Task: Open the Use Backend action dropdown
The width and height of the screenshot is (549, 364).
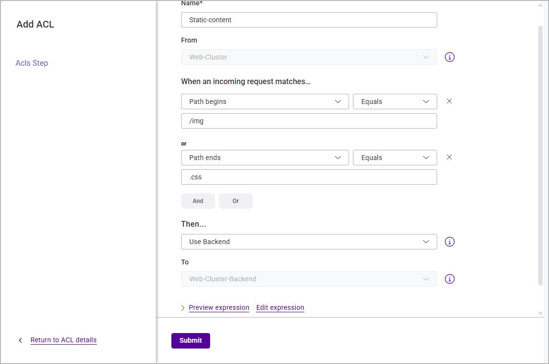Action: click(x=309, y=242)
